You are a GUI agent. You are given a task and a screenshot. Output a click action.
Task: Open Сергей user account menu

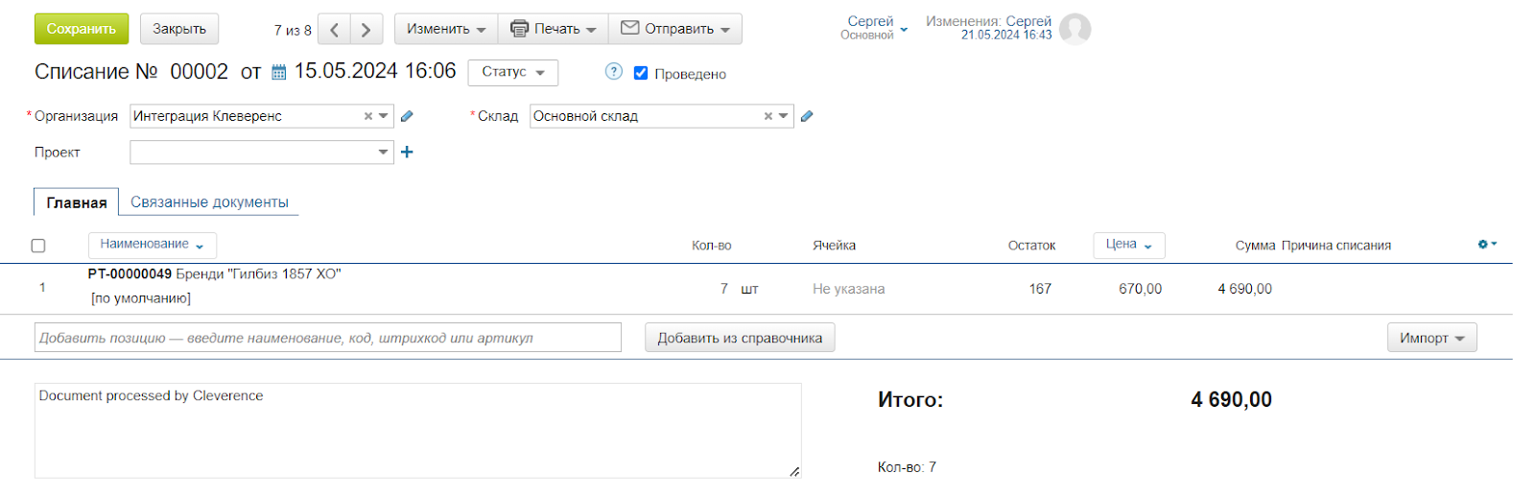[873, 28]
